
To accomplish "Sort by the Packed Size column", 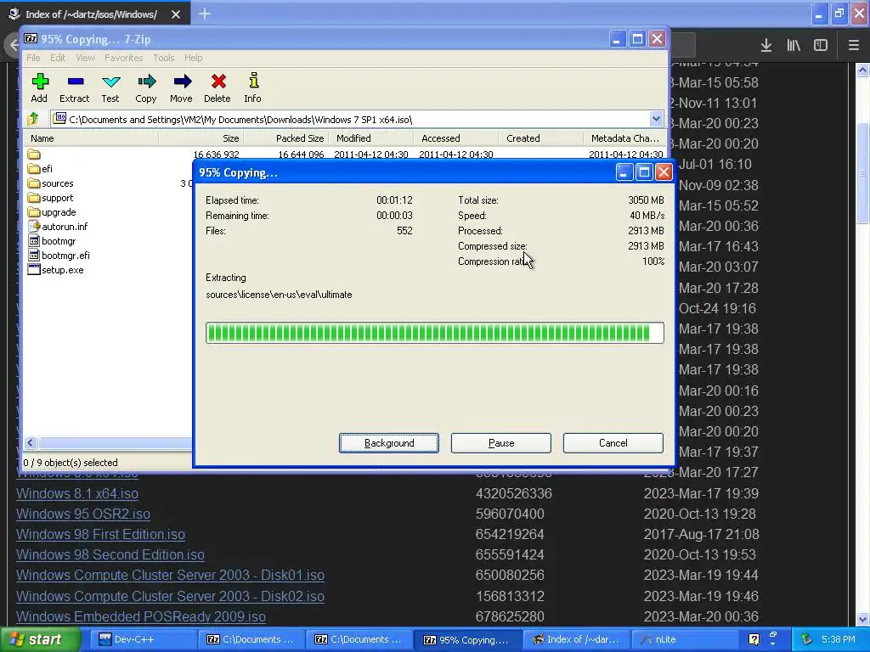I will click(x=286, y=138).
